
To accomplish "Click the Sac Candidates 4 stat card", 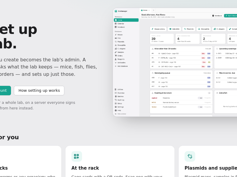I will coord(188,39).
